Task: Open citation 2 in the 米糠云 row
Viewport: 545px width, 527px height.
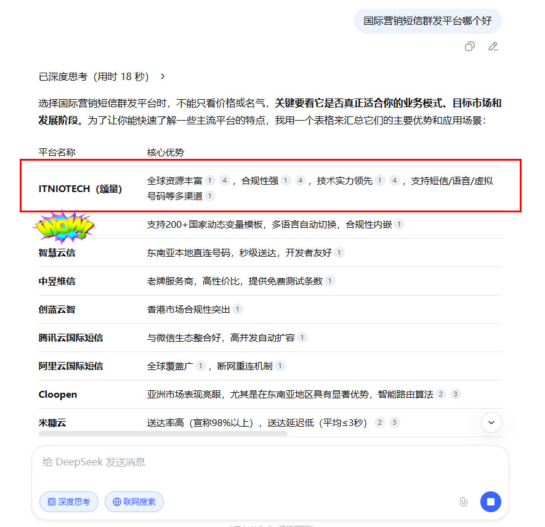Action: tap(380, 422)
